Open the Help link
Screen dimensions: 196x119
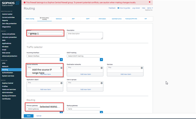[x=143, y=8]
